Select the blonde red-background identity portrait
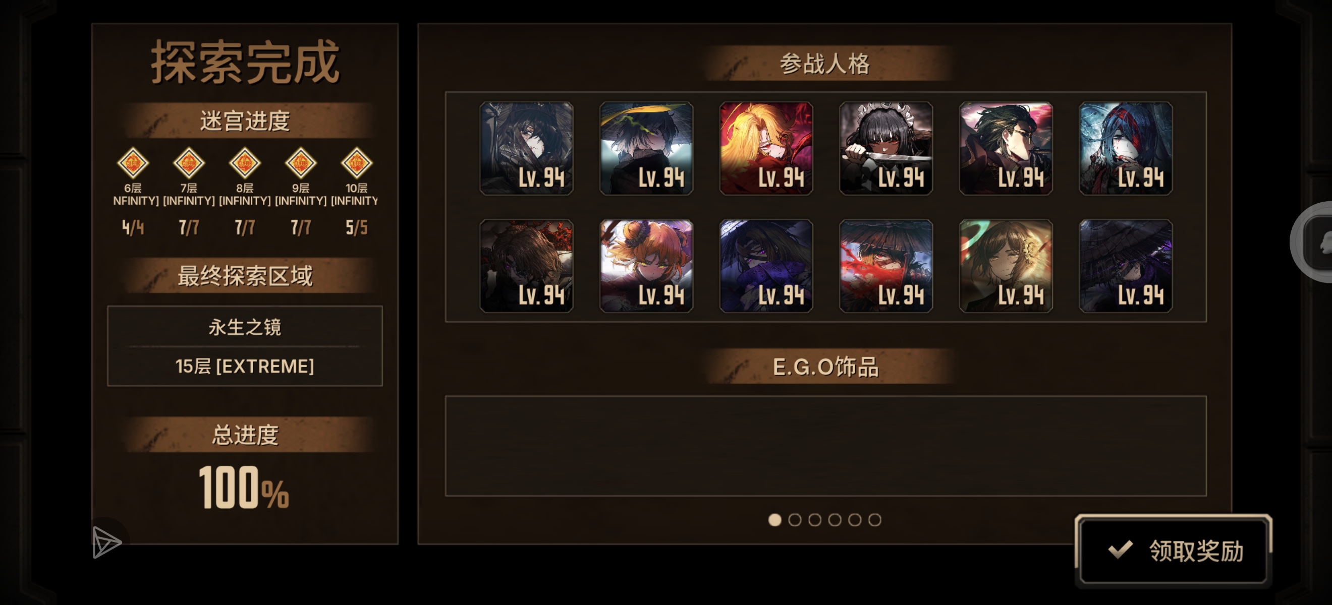 766,148
